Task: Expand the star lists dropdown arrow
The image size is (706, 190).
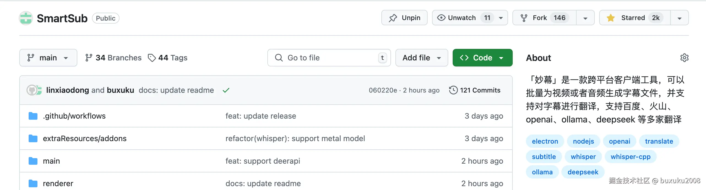Action: pos(679,18)
